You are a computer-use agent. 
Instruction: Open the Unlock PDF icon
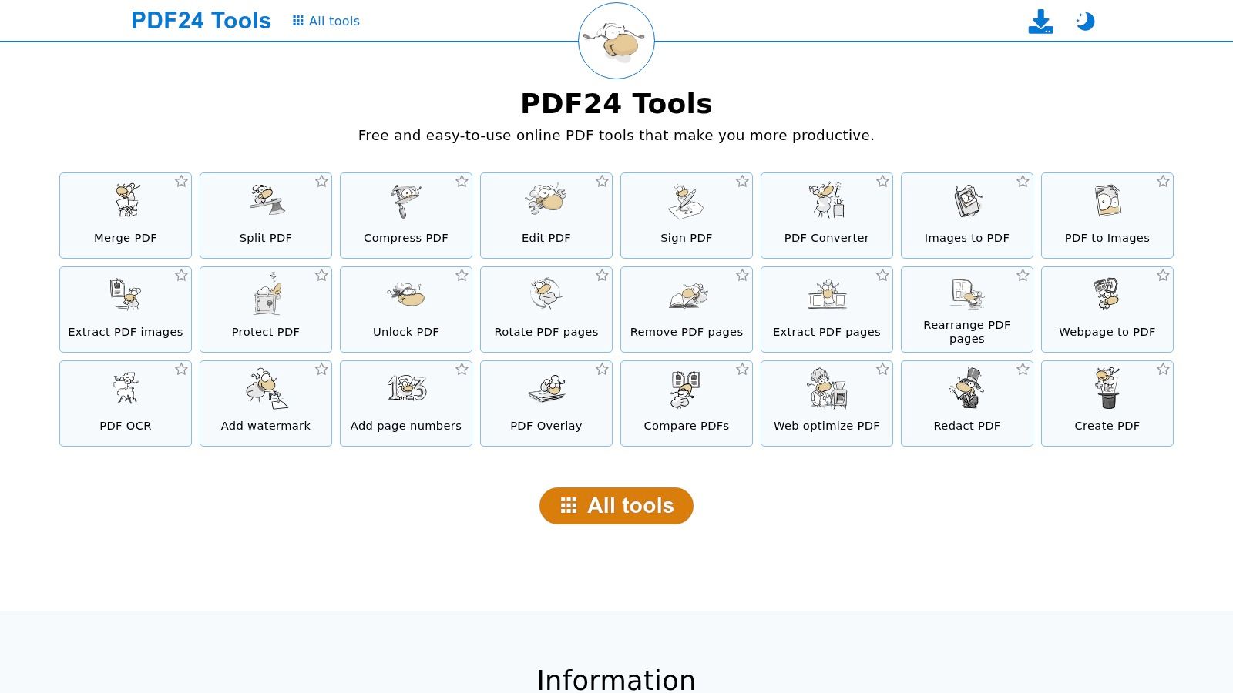406,294
